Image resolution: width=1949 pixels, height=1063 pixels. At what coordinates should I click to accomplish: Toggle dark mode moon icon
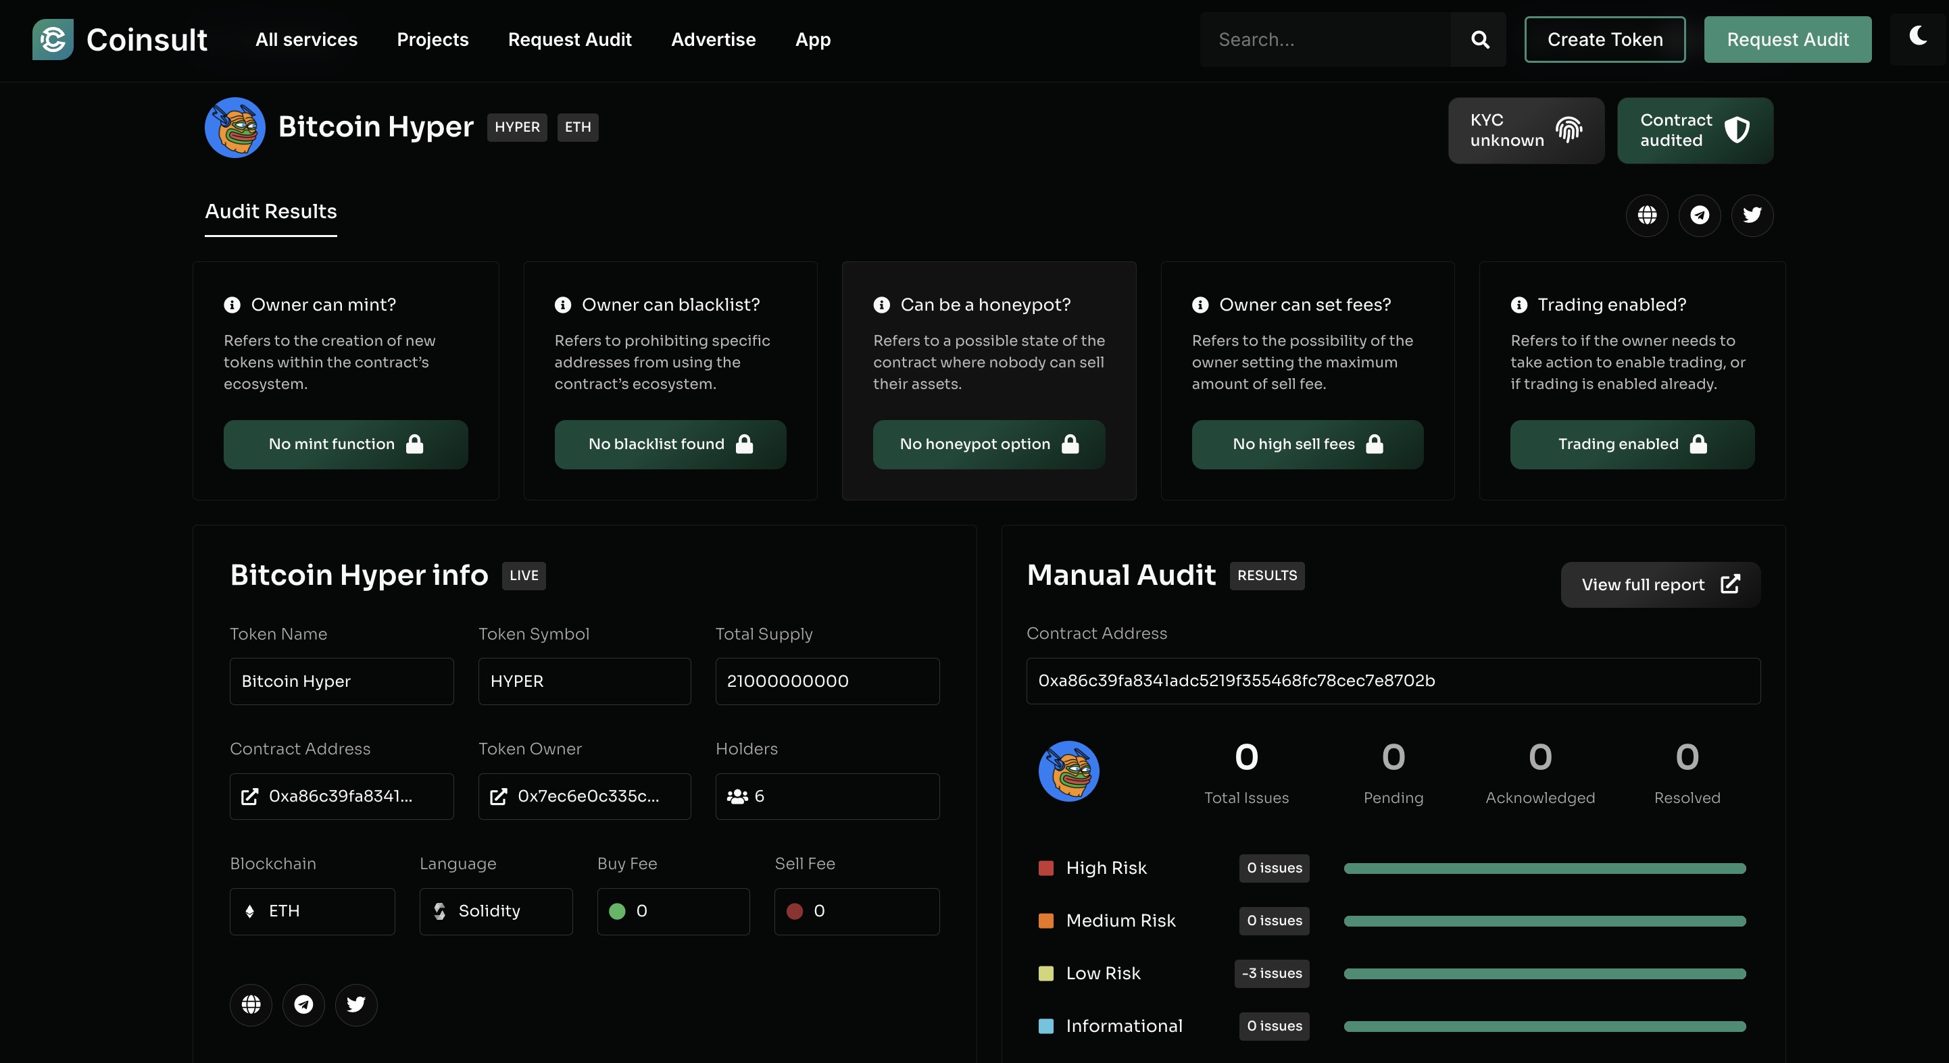[x=1918, y=36]
